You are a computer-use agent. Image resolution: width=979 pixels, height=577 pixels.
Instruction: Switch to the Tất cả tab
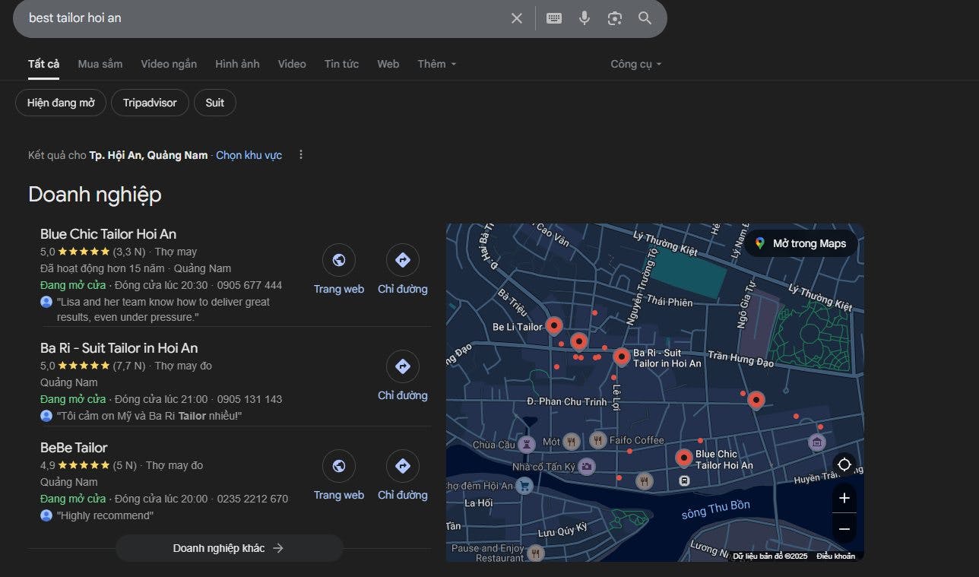(x=43, y=64)
